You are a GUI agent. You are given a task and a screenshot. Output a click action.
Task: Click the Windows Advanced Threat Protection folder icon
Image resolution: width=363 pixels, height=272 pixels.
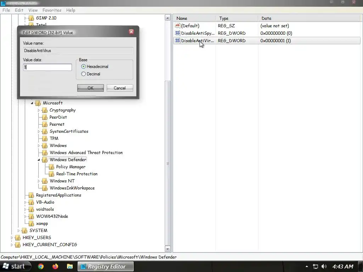click(x=45, y=153)
